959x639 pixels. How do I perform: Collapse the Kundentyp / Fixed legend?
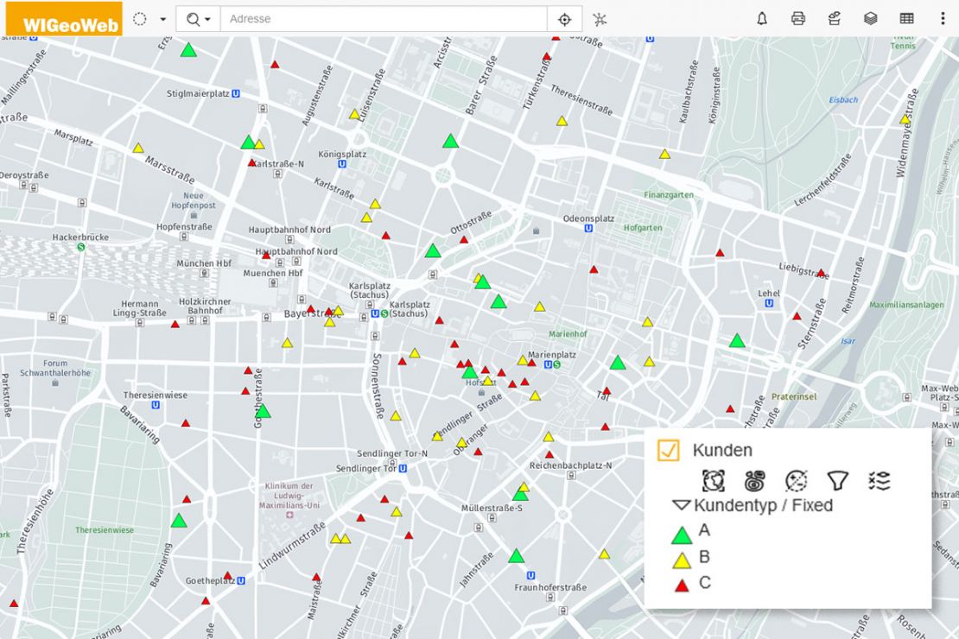pos(681,506)
